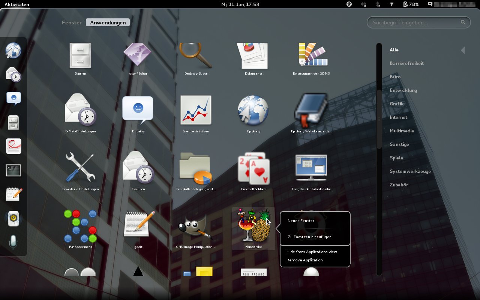Screen dimensions: 480x300
Task: Filter apps by Büro
Action: click(x=395, y=77)
